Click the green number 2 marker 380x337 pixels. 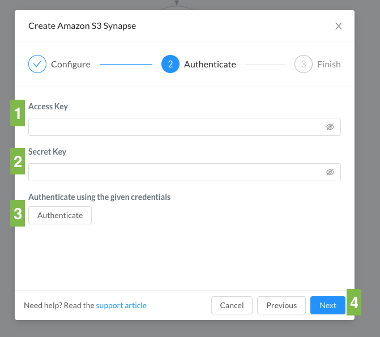(18, 161)
